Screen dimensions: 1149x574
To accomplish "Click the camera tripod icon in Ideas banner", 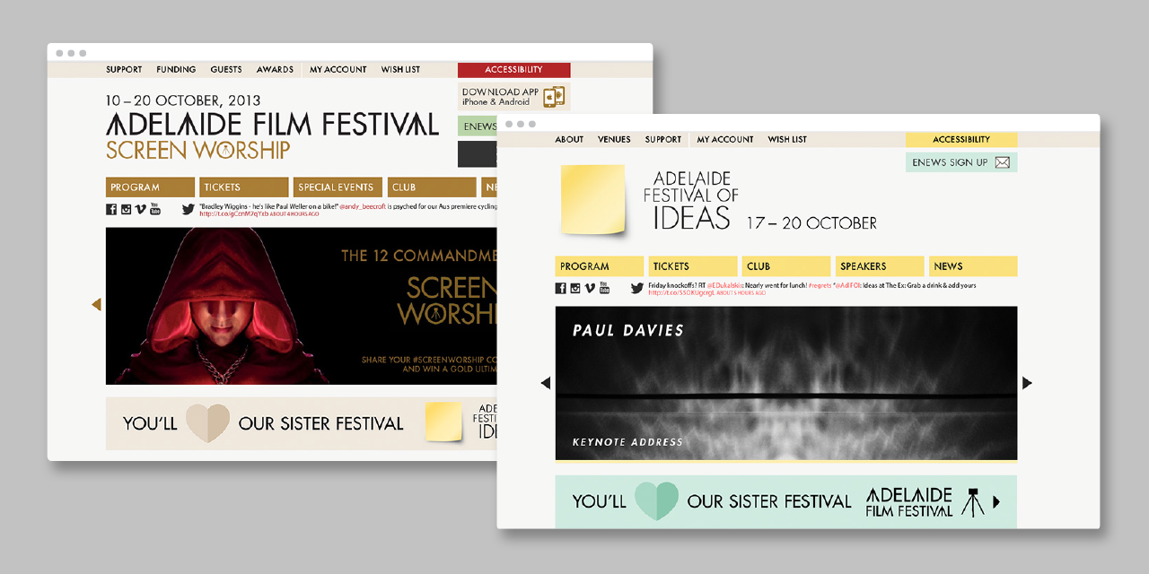I will point(972,502).
